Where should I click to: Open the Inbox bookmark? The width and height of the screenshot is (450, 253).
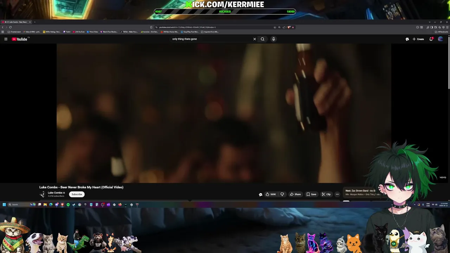click(x=32, y=32)
